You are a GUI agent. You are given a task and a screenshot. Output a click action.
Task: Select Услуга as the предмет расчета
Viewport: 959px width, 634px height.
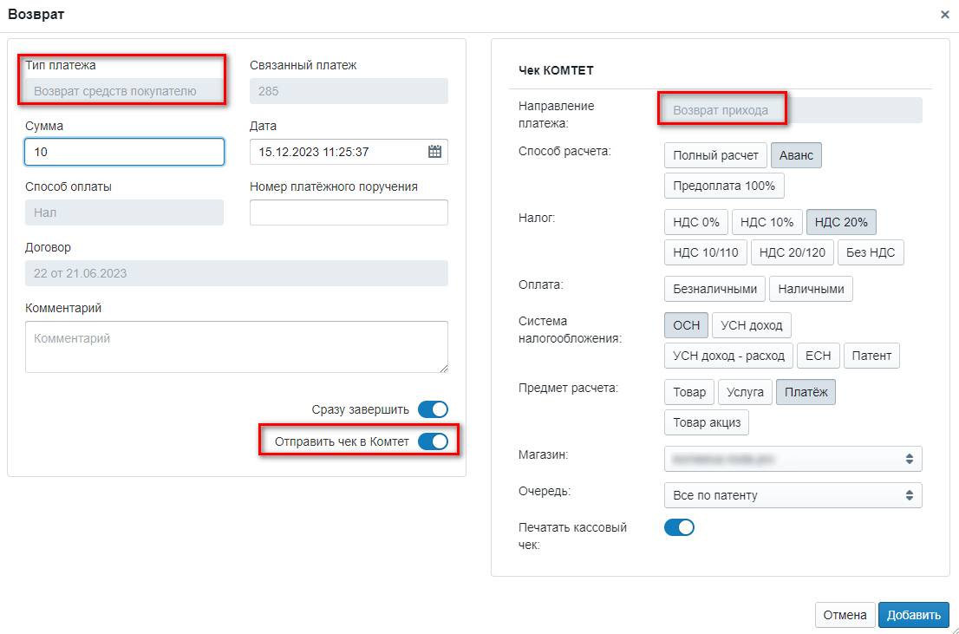pyautogui.click(x=745, y=392)
